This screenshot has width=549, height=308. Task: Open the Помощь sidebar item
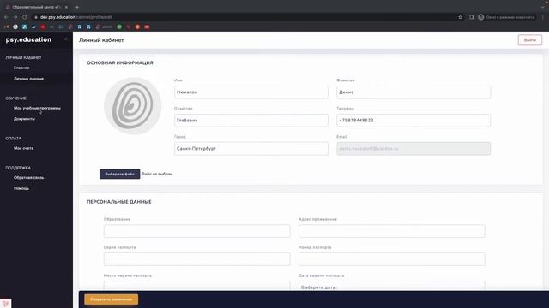coord(21,188)
